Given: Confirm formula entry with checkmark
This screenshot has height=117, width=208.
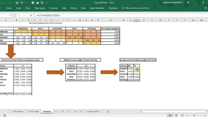Looking at the screenshot, I should tap(25, 15).
